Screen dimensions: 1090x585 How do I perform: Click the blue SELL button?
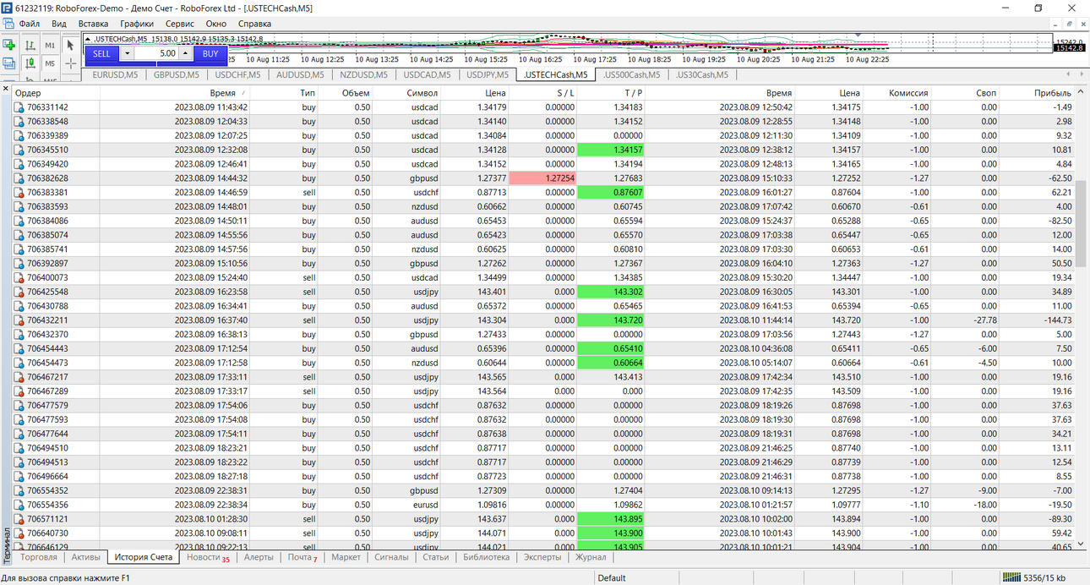click(x=101, y=53)
